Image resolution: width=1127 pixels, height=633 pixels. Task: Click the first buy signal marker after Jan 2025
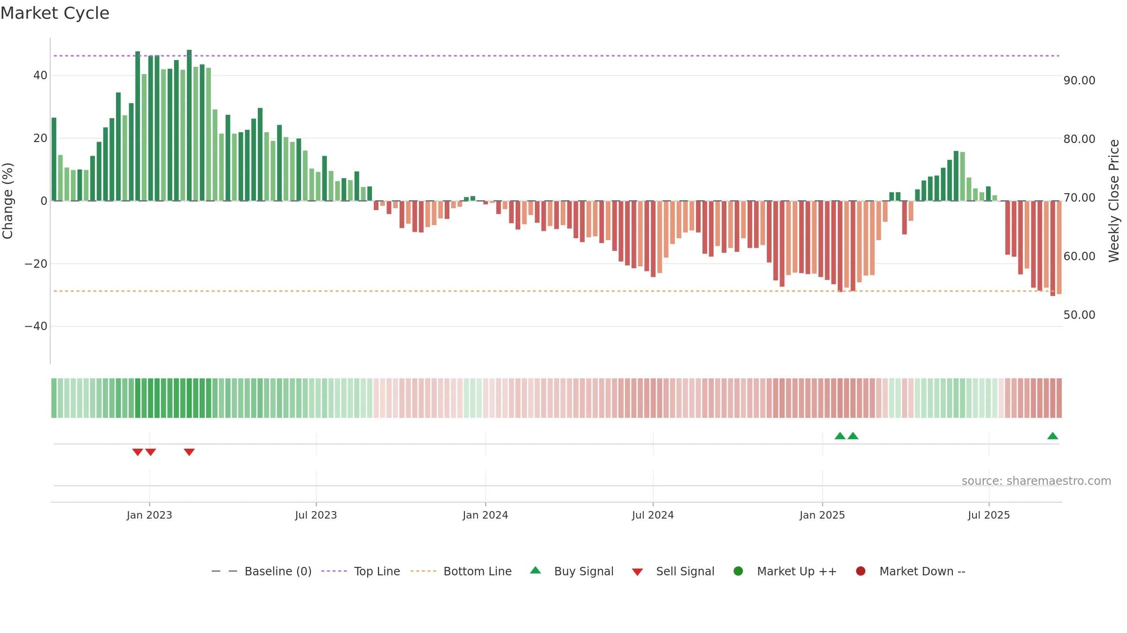point(840,436)
